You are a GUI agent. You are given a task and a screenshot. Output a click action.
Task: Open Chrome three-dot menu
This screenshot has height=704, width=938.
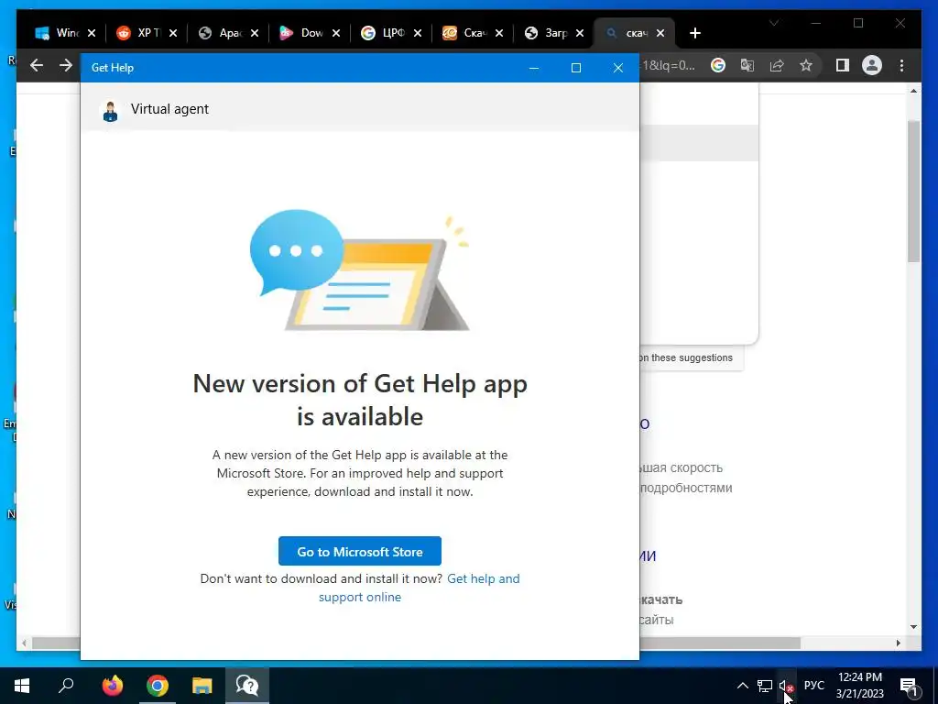pos(901,65)
